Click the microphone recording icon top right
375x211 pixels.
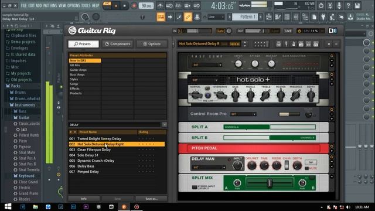click(x=339, y=5)
